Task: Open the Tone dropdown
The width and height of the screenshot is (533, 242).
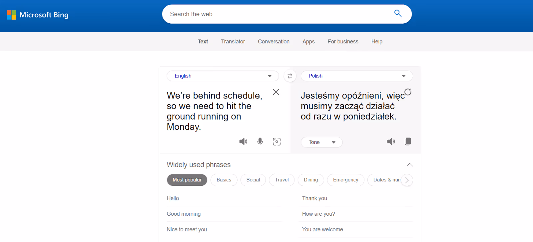Action: [x=322, y=142]
